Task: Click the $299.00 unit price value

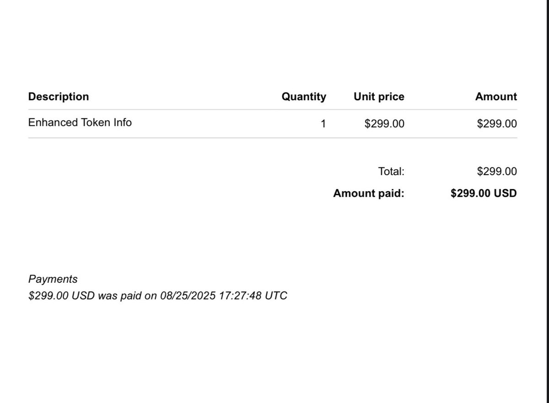Action: pyautogui.click(x=384, y=124)
